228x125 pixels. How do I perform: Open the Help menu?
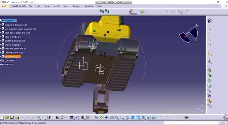click(100, 6)
